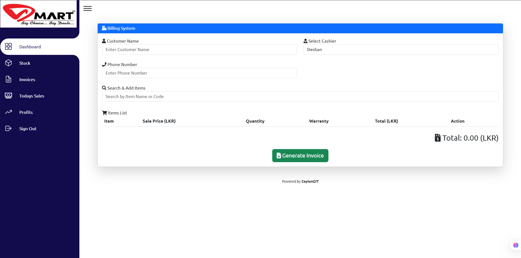This screenshot has height=258, width=521.
Task: Click the Todays Sales cash icon
Action: 8,96
